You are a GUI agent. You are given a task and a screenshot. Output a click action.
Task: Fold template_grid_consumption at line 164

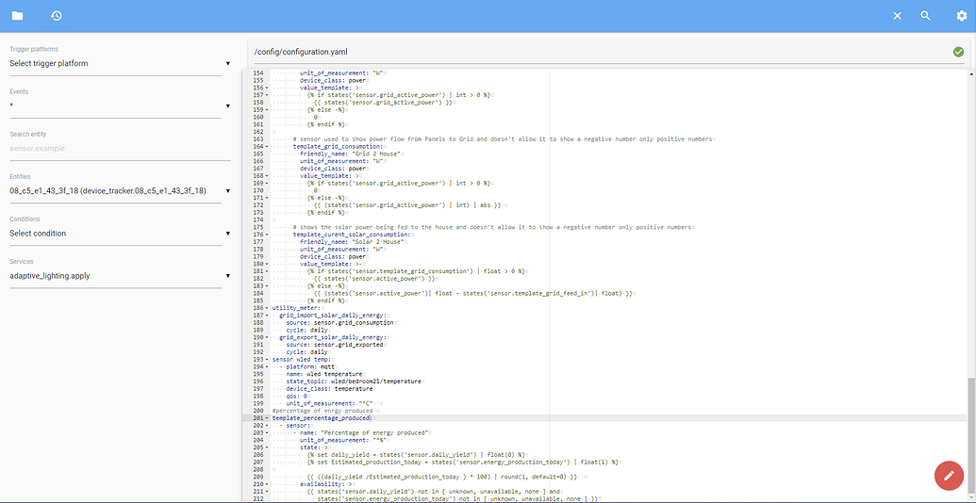click(x=268, y=146)
